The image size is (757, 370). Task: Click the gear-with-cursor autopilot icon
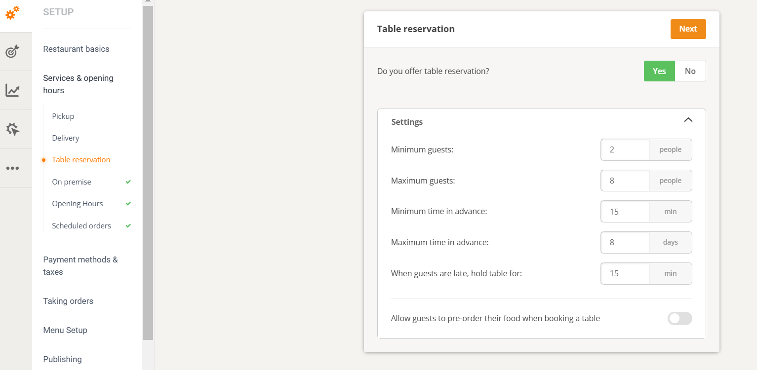pyautogui.click(x=12, y=129)
